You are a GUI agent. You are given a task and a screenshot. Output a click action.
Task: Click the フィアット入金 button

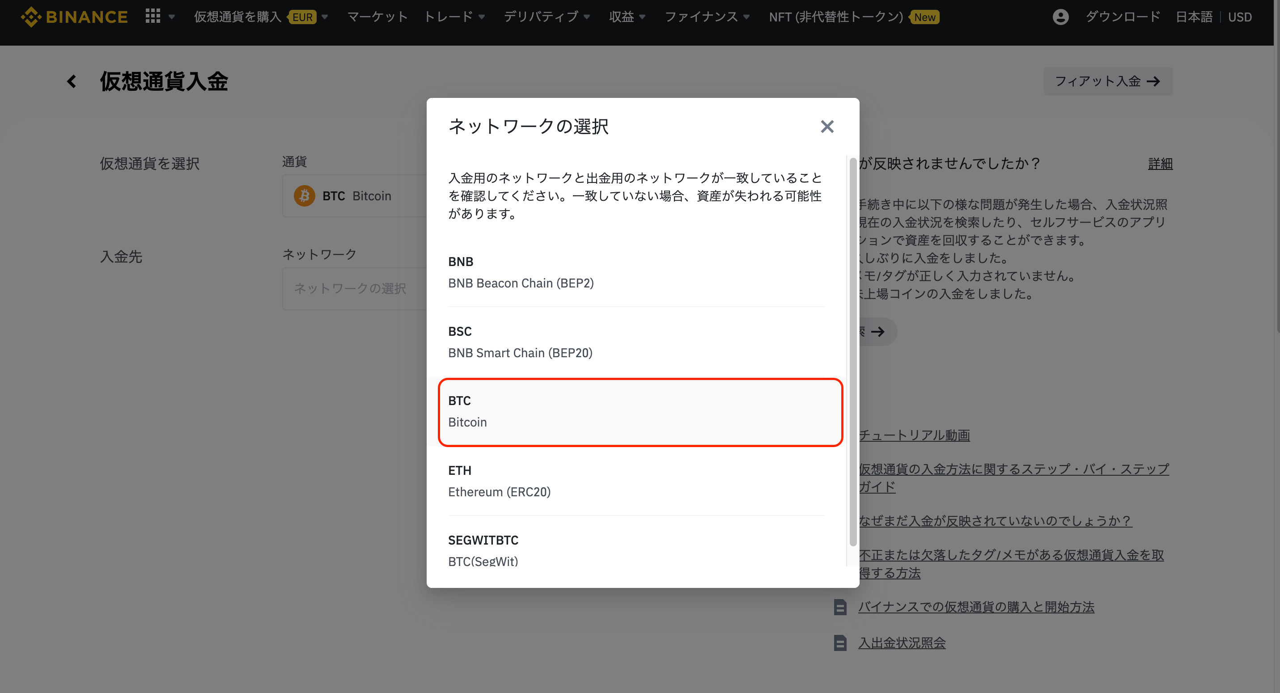point(1107,81)
